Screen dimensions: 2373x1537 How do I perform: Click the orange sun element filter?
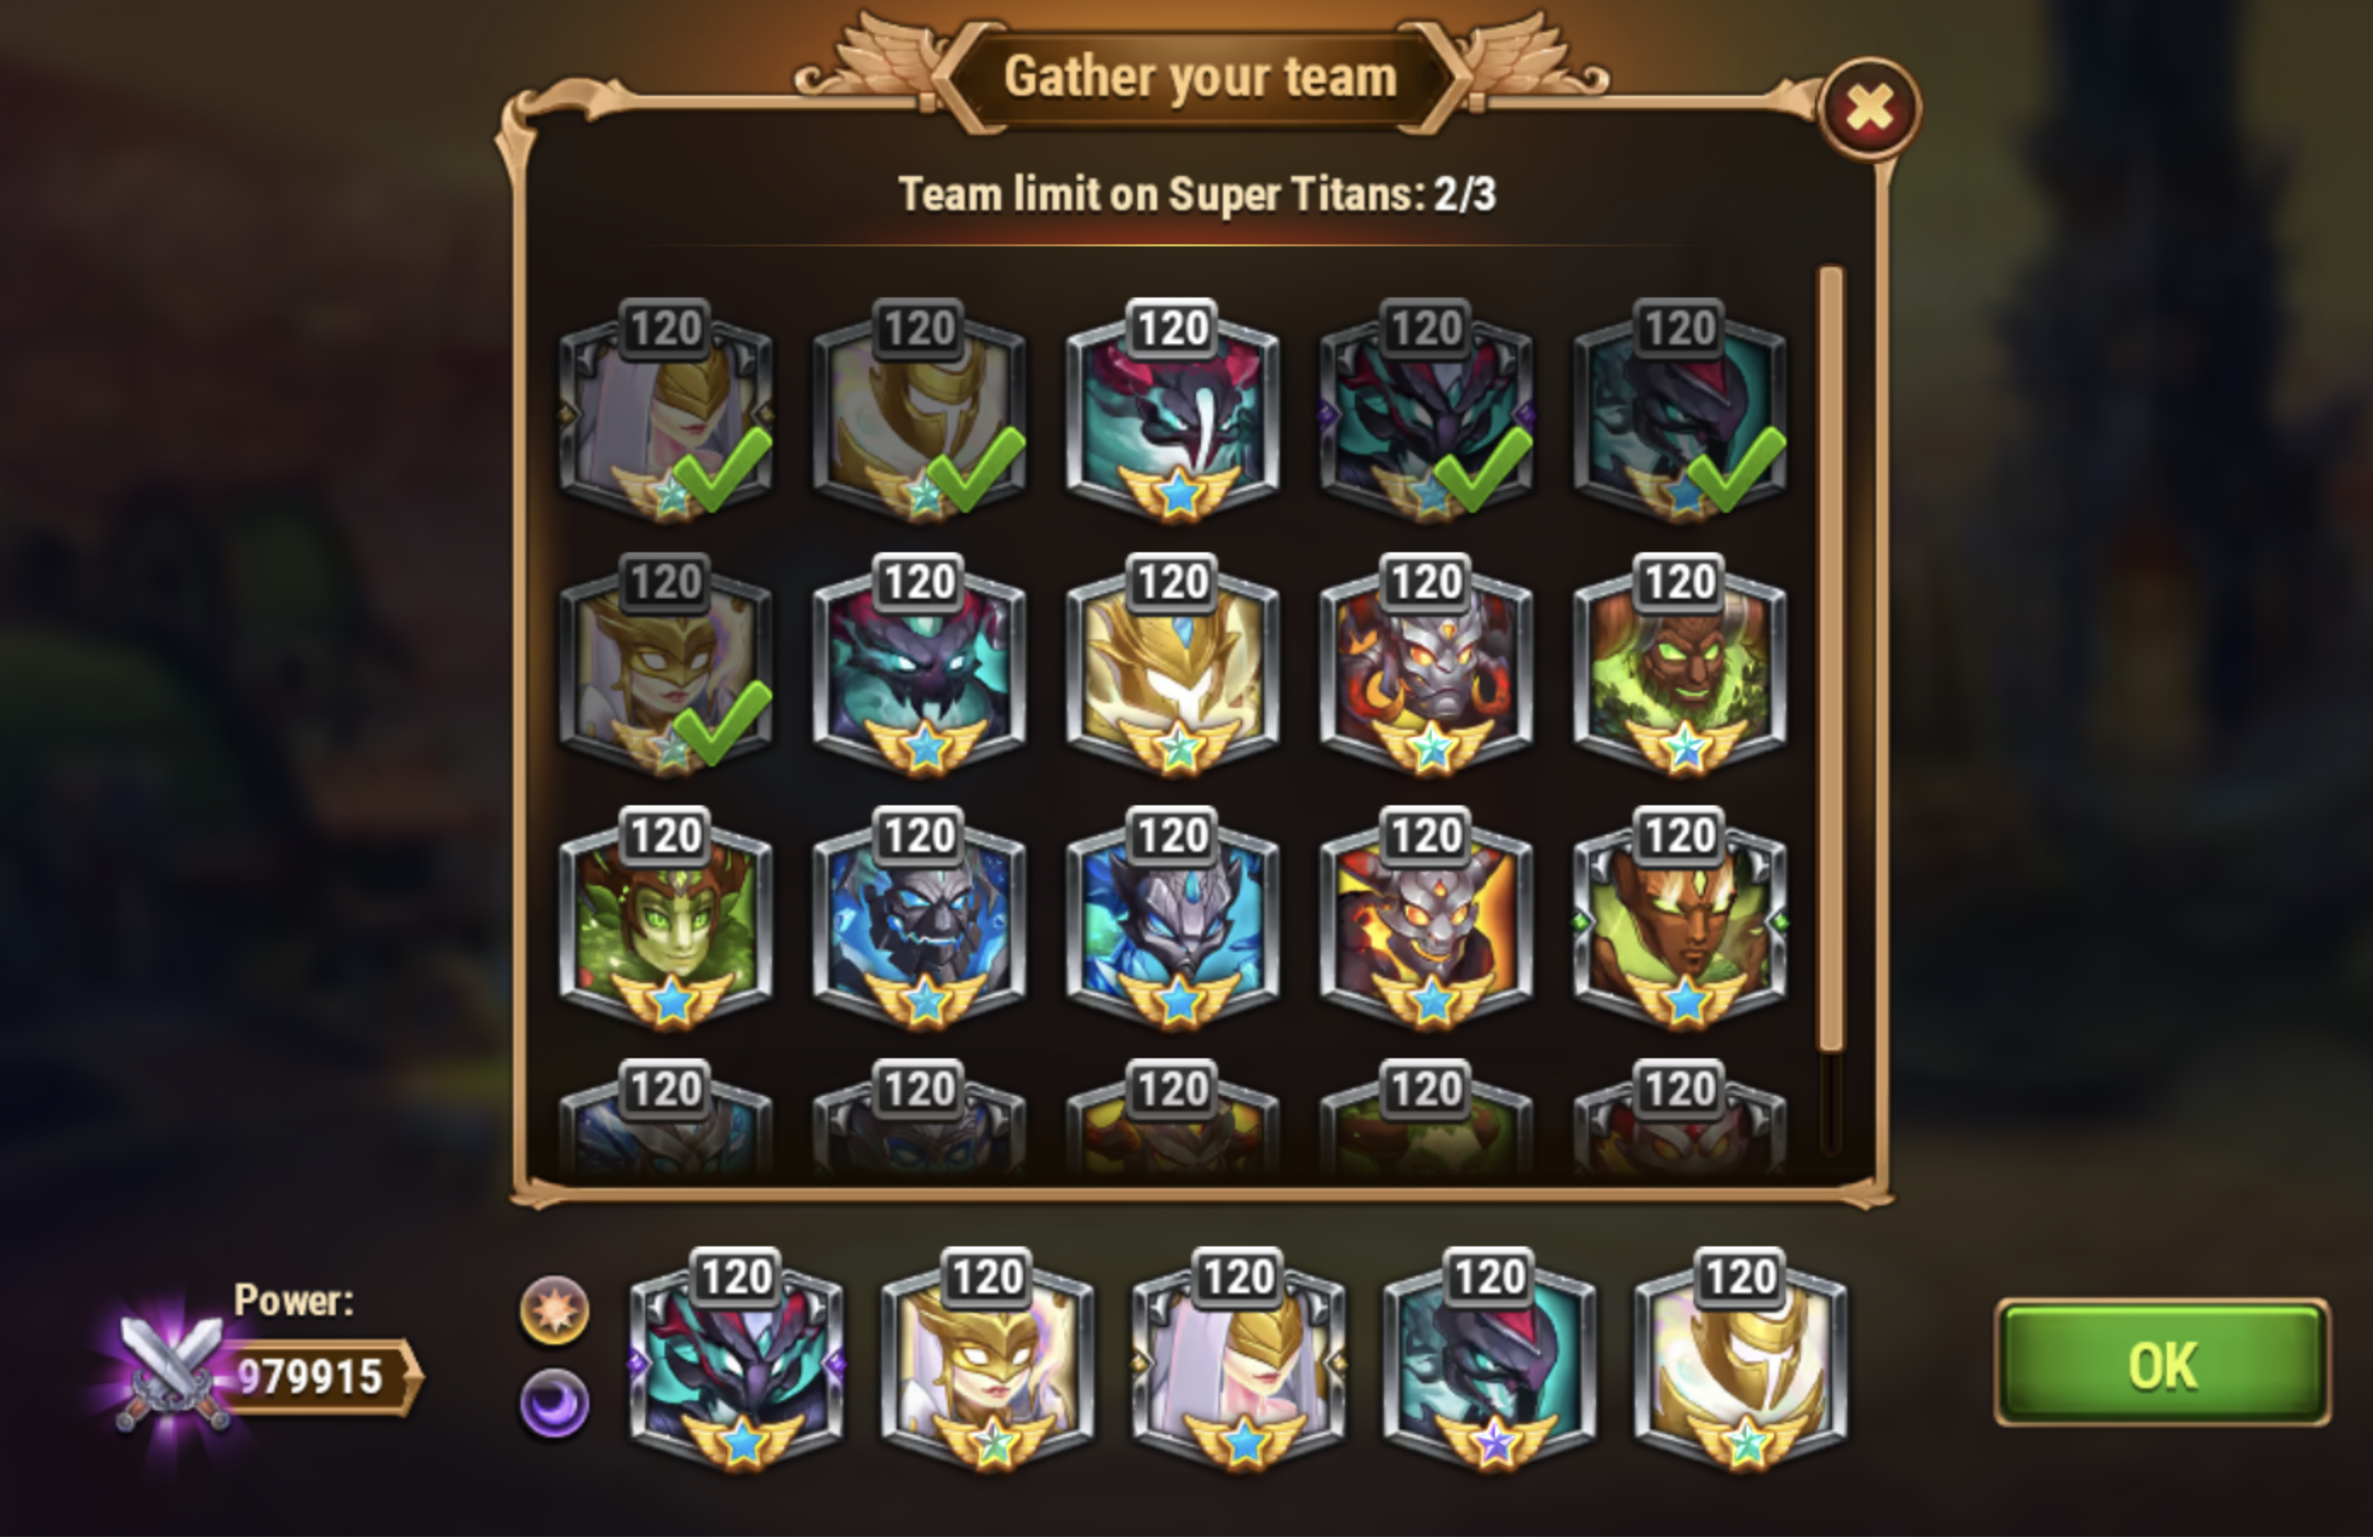[555, 1310]
